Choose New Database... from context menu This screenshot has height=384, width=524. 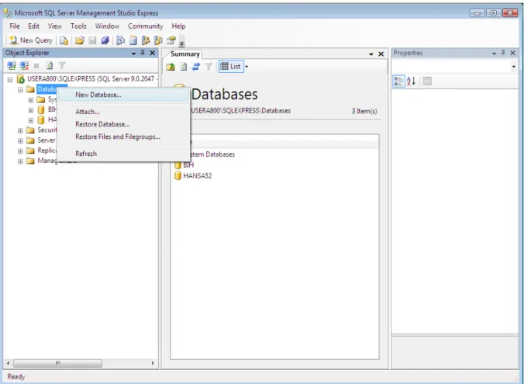pyautogui.click(x=124, y=95)
